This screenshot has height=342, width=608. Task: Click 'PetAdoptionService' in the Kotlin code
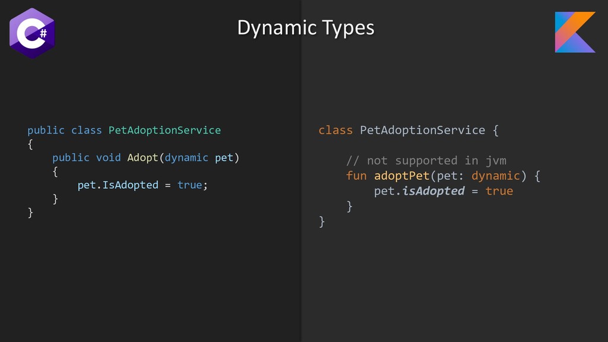[422, 130]
